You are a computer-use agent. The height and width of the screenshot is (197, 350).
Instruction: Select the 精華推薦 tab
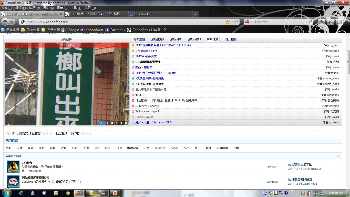212,39
